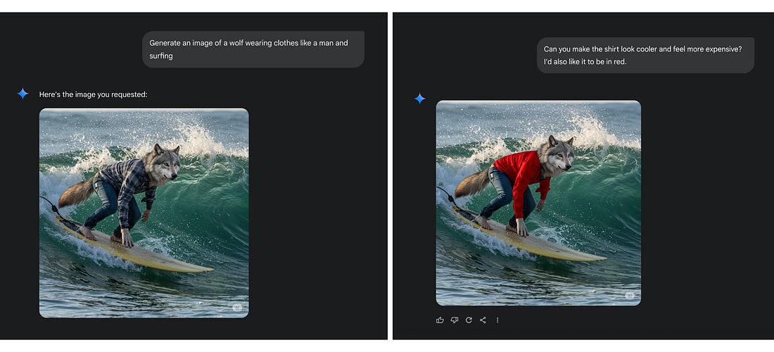Click the Gemini sparkle icon in left chat
Image resolution: width=774 pixels, height=352 pixels.
[23, 94]
